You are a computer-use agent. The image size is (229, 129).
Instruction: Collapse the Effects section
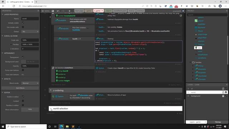[x=3, y=79]
